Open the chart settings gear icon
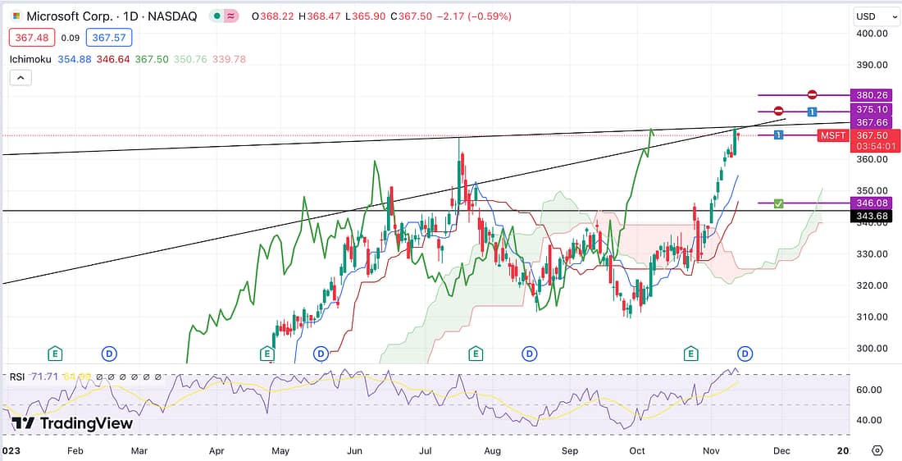Viewport: 902px width, 461px height. coord(877,450)
